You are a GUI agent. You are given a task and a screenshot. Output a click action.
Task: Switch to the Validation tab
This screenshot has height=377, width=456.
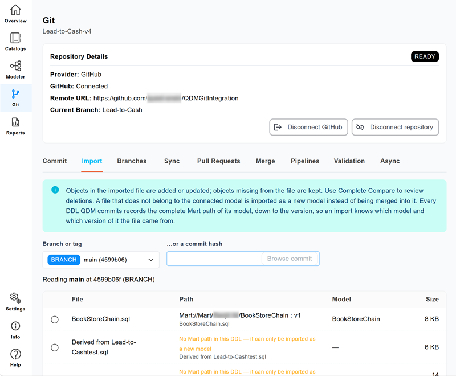[349, 161]
